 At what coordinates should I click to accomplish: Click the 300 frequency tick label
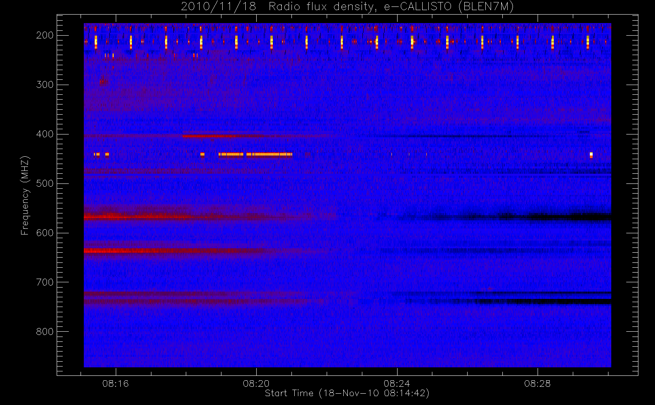click(45, 85)
